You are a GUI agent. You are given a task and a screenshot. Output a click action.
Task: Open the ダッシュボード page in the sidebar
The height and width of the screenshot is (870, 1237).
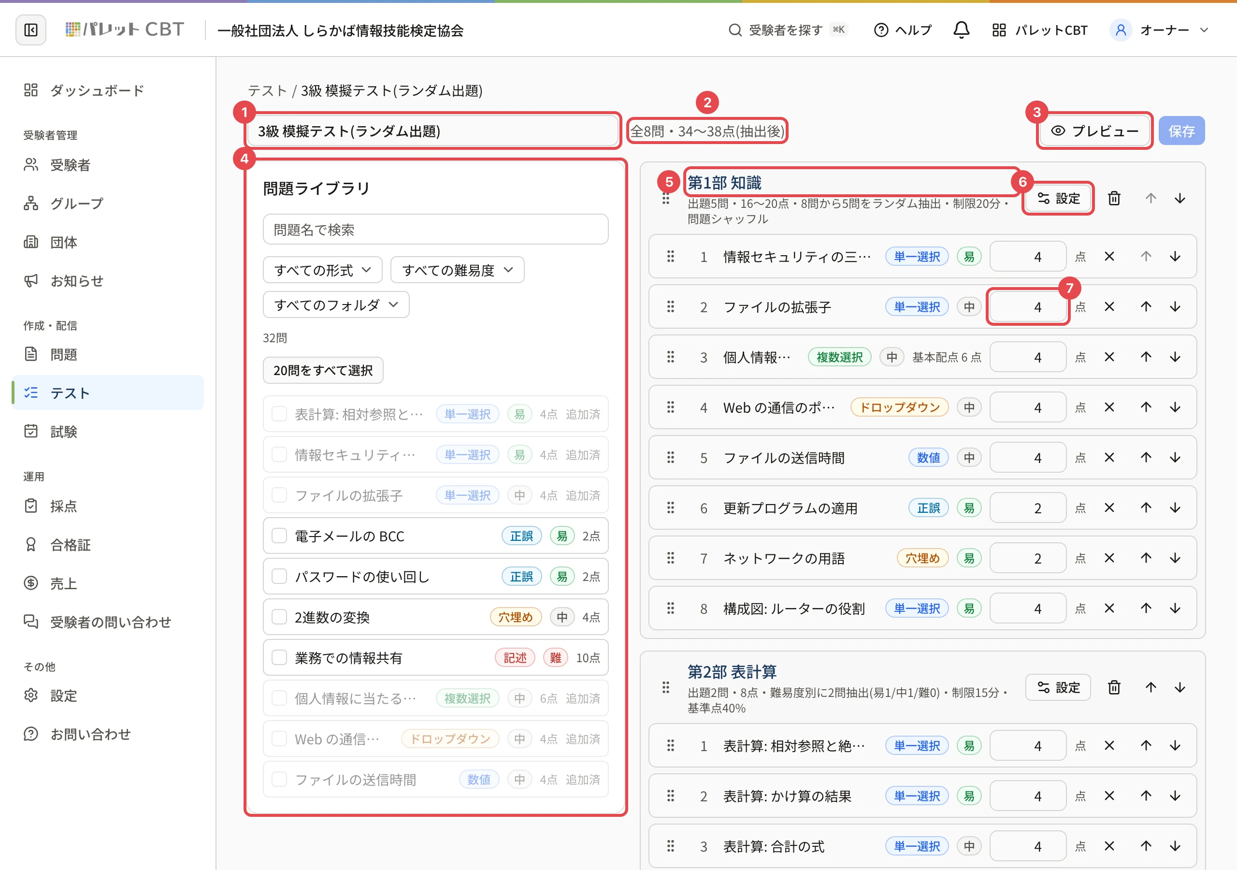pos(108,90)
